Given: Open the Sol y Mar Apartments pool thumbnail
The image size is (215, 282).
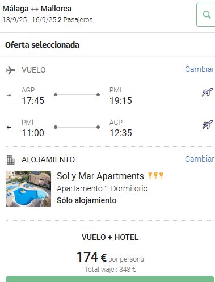Looking at the screenshot, I should (28, 189).
